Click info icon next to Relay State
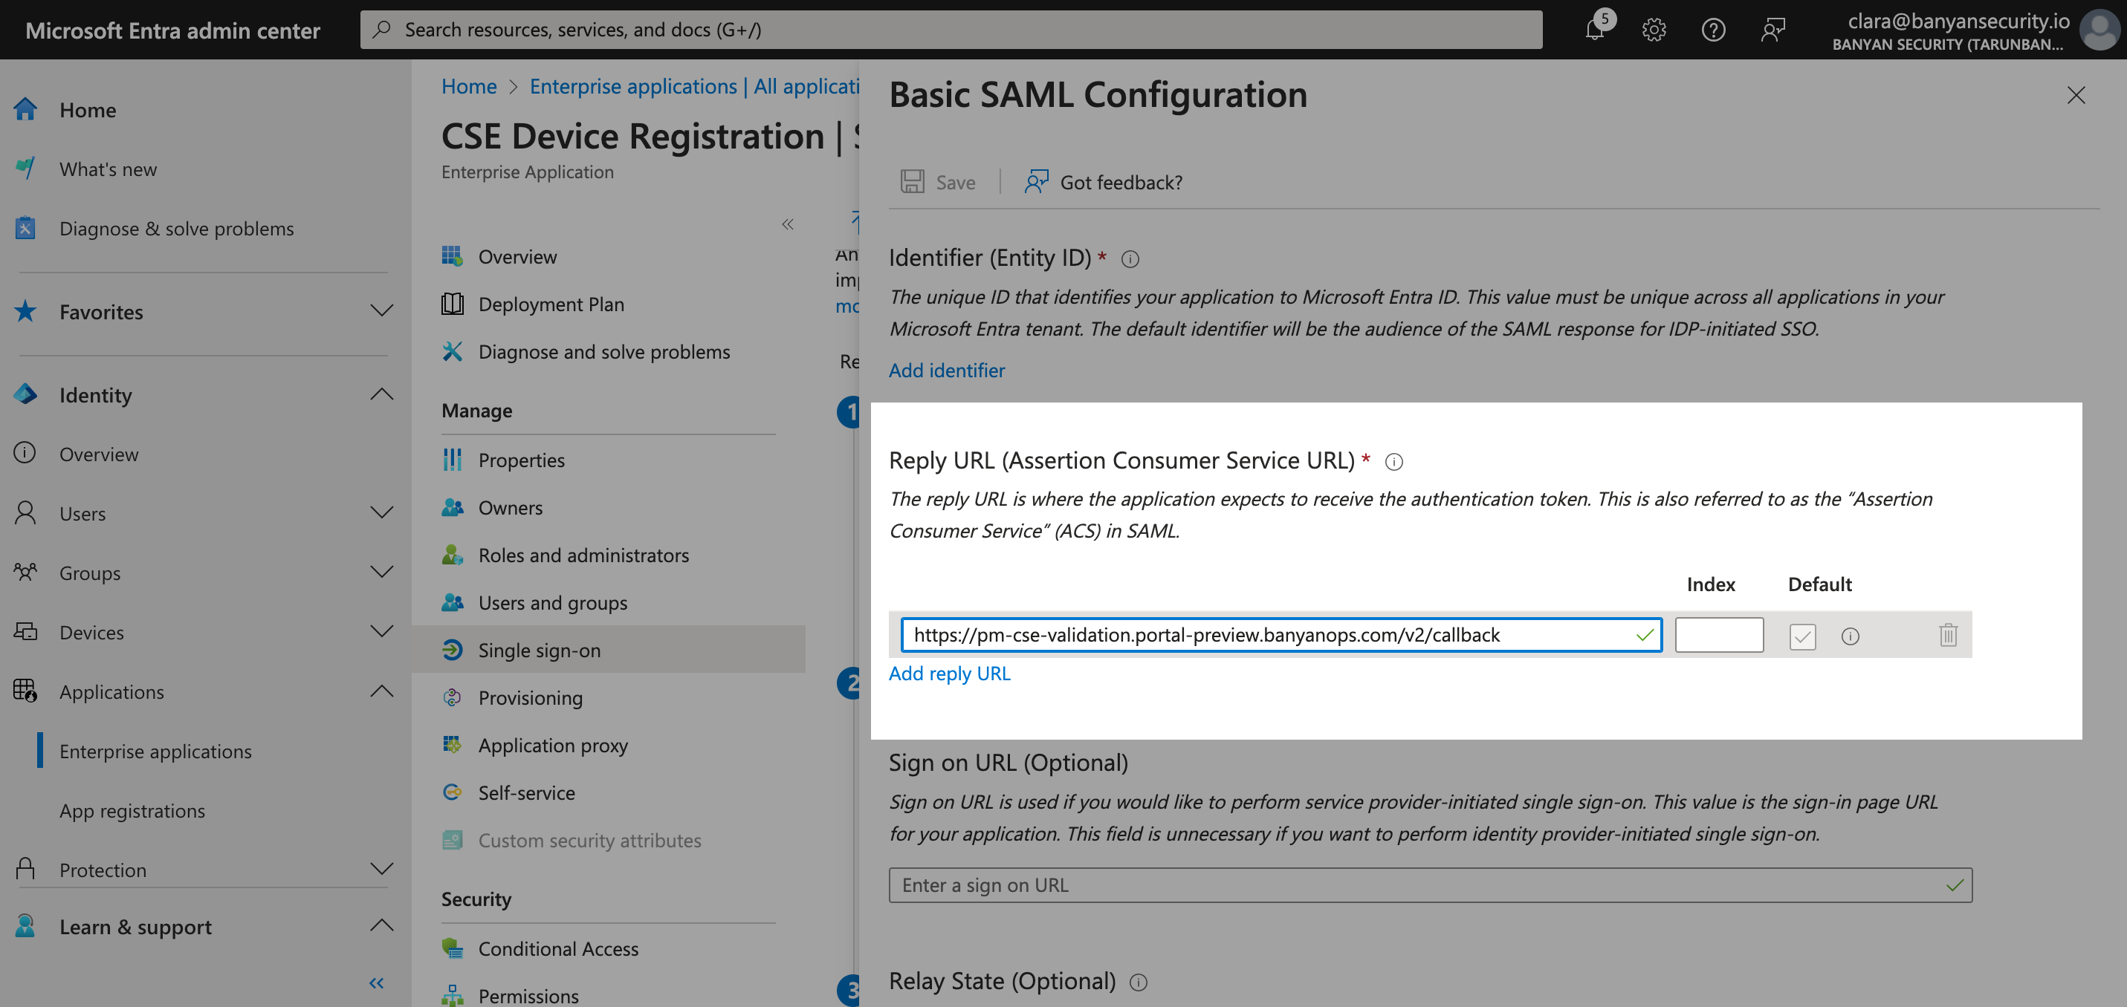This screenshot has width=2127, height=1007. pyautogui.click(x=1138, y=982)
